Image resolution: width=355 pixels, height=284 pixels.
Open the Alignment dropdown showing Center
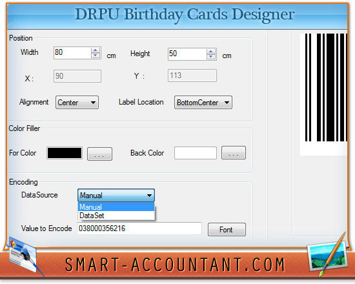(77, 103)
